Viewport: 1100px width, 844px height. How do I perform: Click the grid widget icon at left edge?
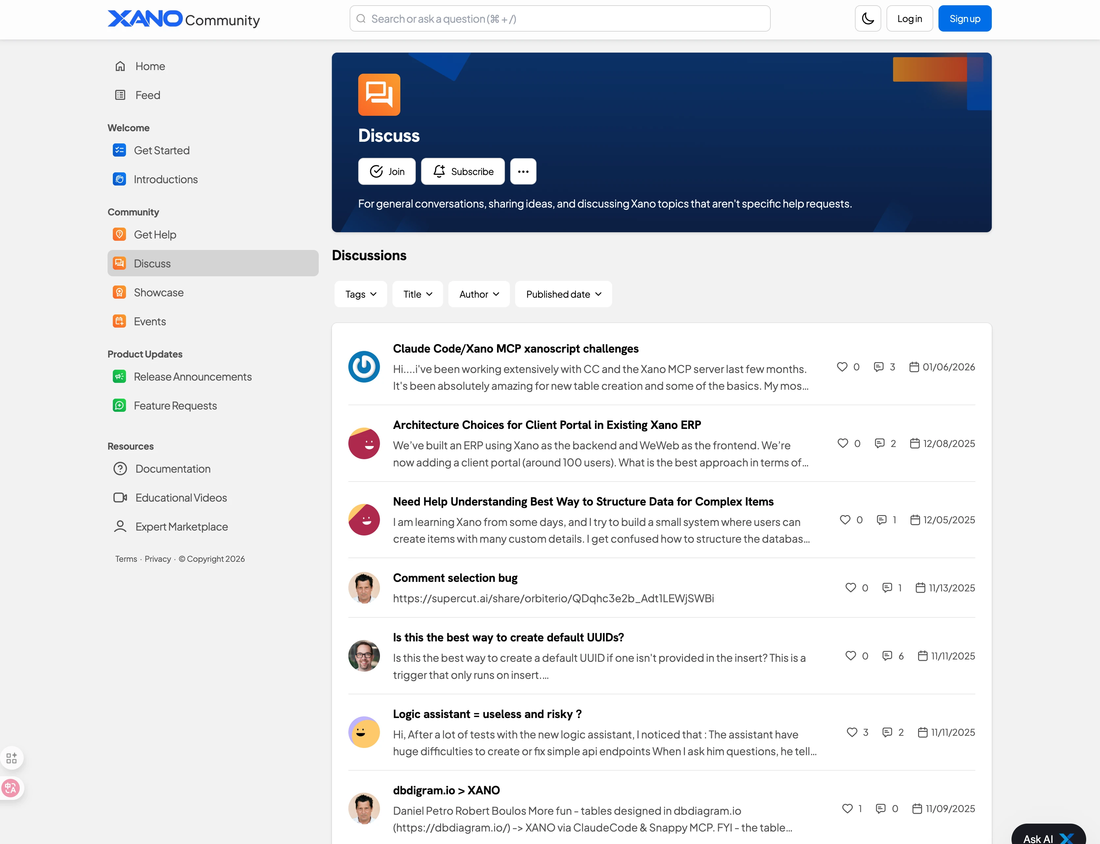coord(12,757)
